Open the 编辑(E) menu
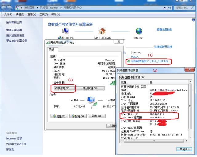 (20, 14)
